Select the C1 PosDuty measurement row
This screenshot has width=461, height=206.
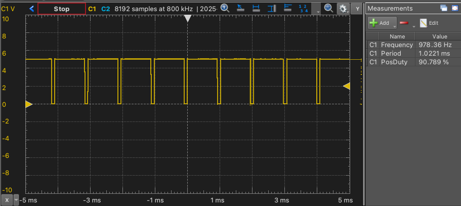tap(413, 62)
